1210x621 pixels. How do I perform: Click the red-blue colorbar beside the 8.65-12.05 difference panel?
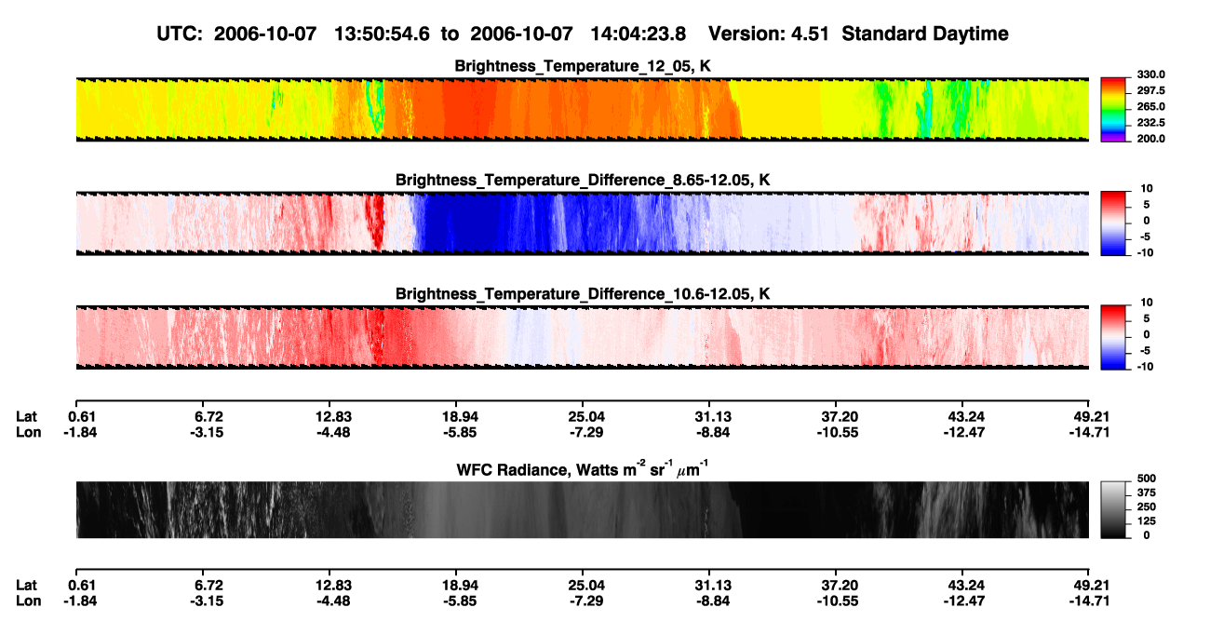point(1113,222)
